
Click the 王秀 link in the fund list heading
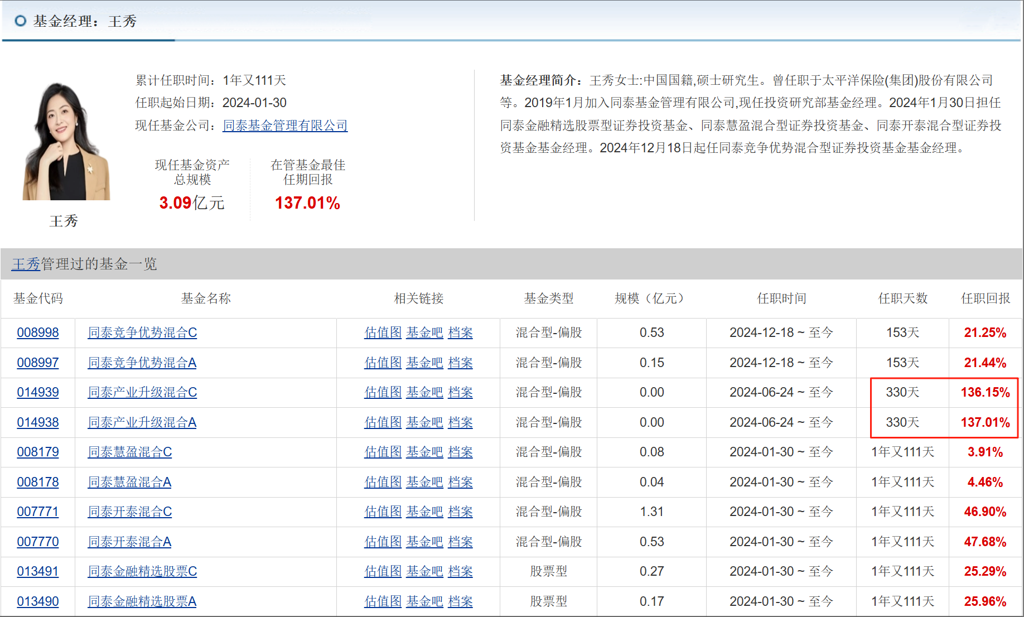tap(26, 264)
